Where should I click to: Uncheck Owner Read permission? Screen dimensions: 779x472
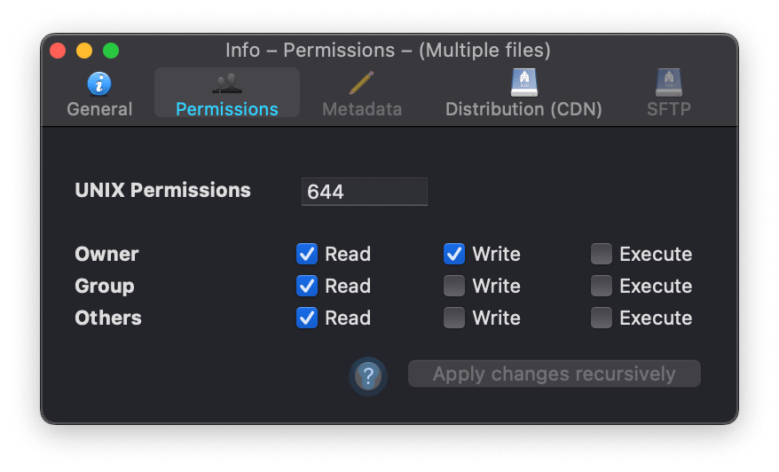[x=307, y=254]
